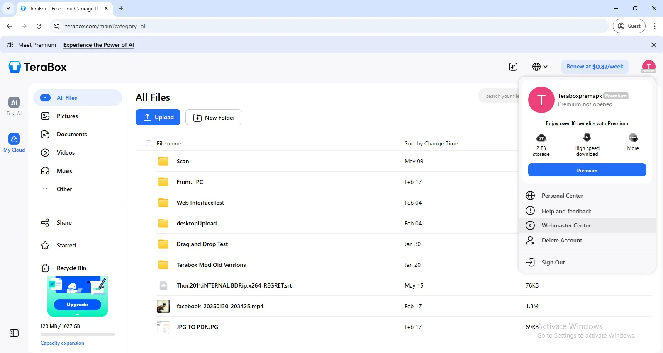The image size is (663, 353).
Task: Click the File name column header
Action: click(169, 143)
